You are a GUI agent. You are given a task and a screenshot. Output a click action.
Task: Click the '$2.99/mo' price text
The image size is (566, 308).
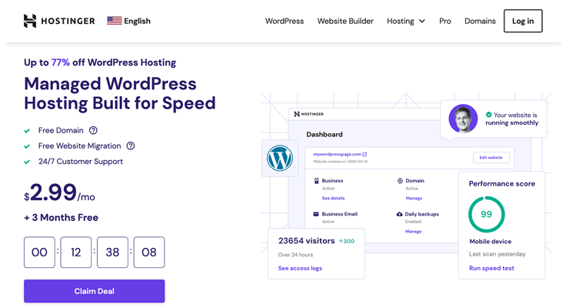click(x=59, y=192)
